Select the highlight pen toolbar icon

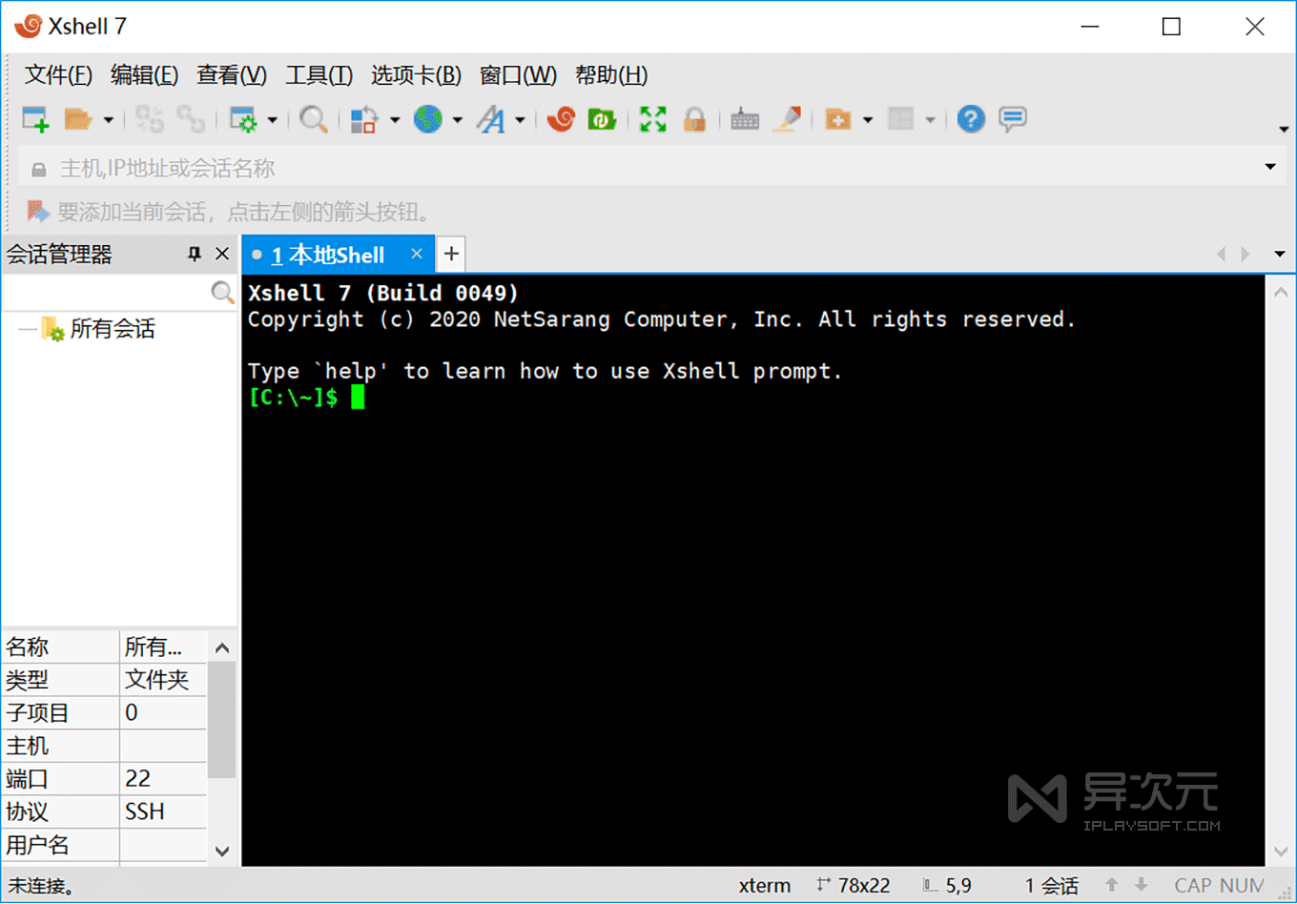(x=787, y=118)
